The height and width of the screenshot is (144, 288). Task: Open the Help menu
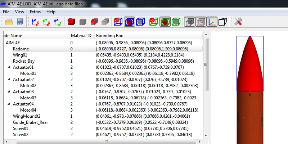[51, 12]
